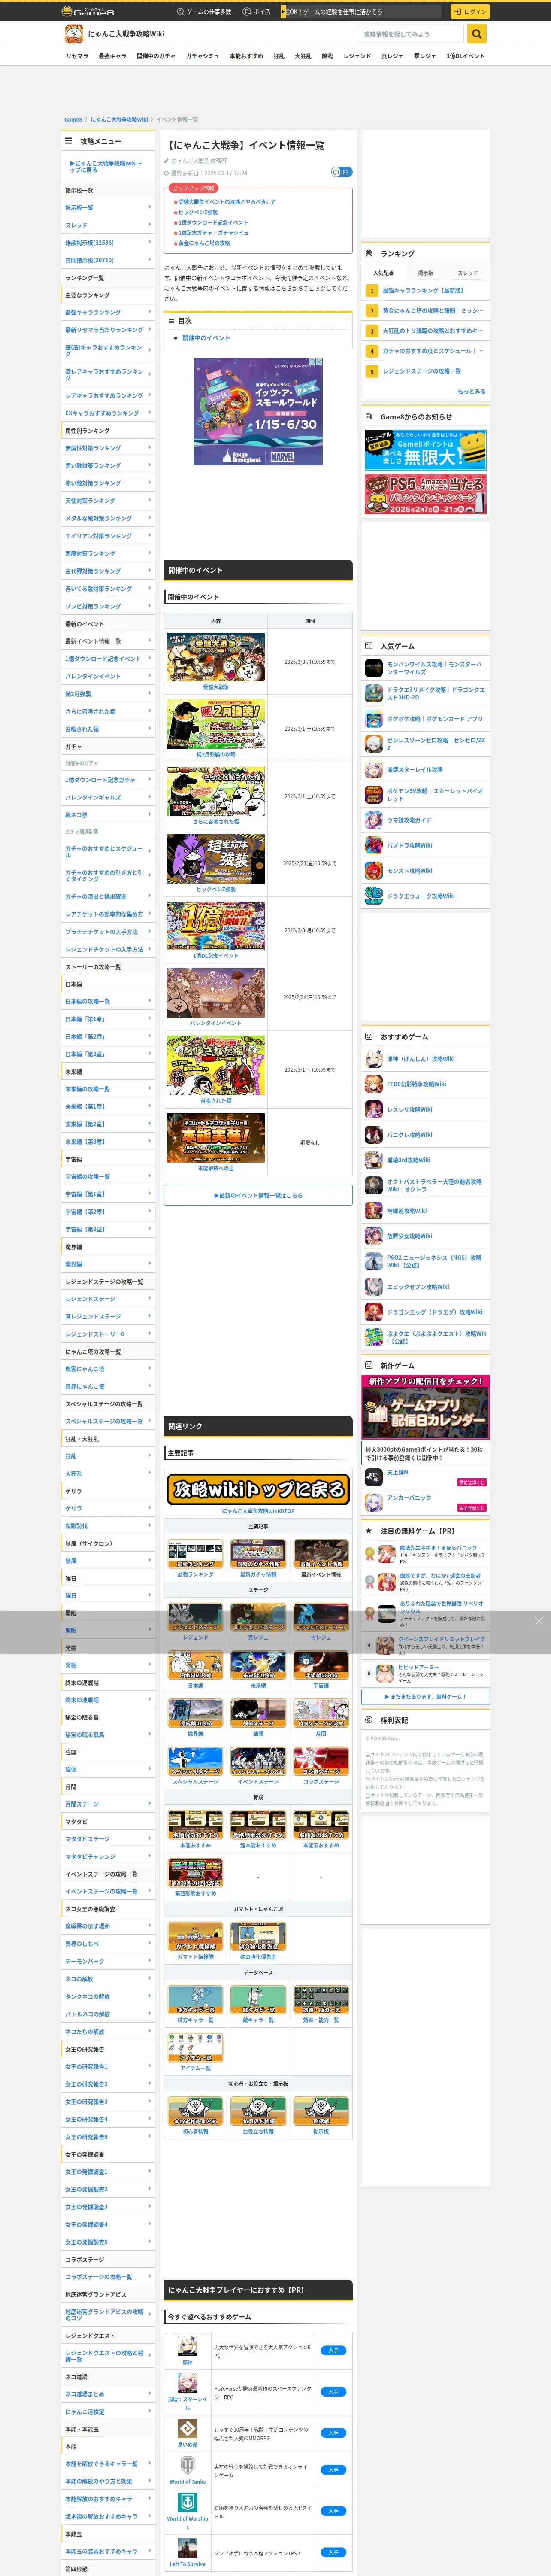Click 最新のイベント情報一覧はこちら button
Image resolution: width=551 pixels, height=2576 pixels.
coord(258,1195)
